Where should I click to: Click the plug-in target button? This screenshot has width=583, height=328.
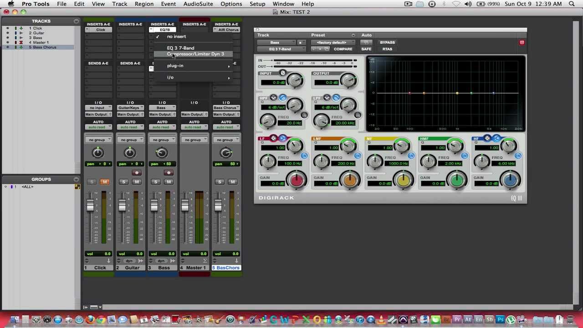(x=522, y=42)
